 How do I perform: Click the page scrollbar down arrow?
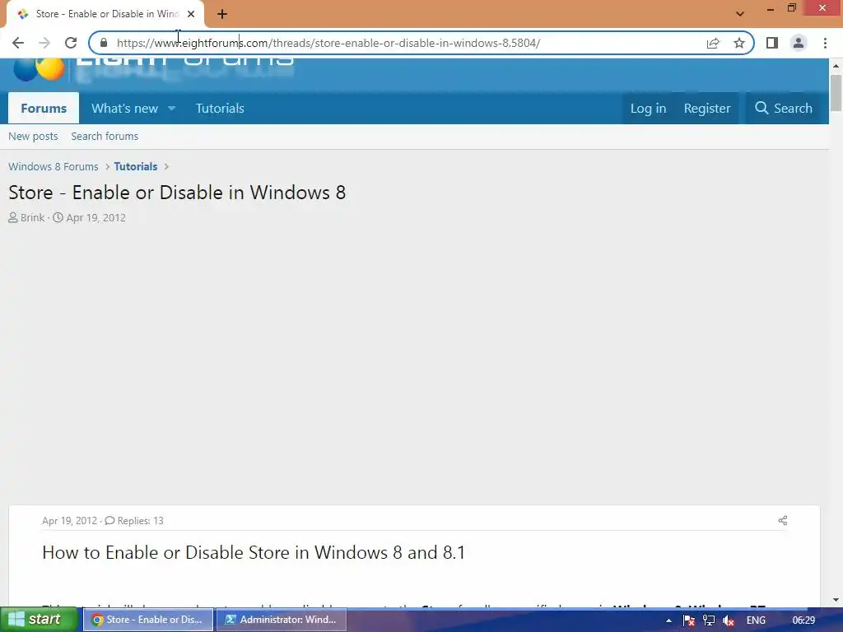click(836, 600)
